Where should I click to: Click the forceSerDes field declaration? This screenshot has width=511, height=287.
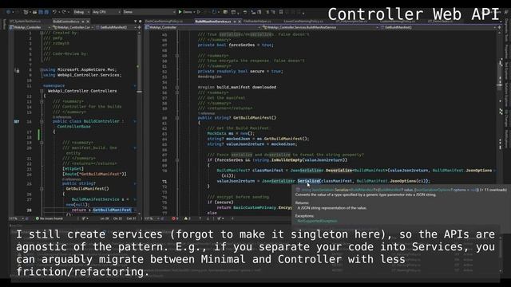click(236, 45)
